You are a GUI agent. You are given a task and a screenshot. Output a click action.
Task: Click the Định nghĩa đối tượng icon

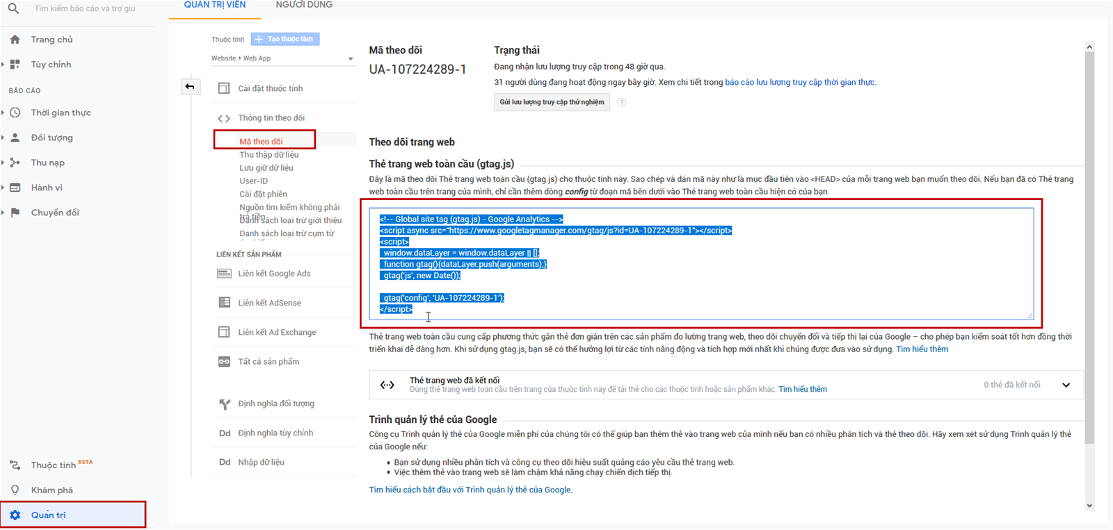(x=224, y=404)
